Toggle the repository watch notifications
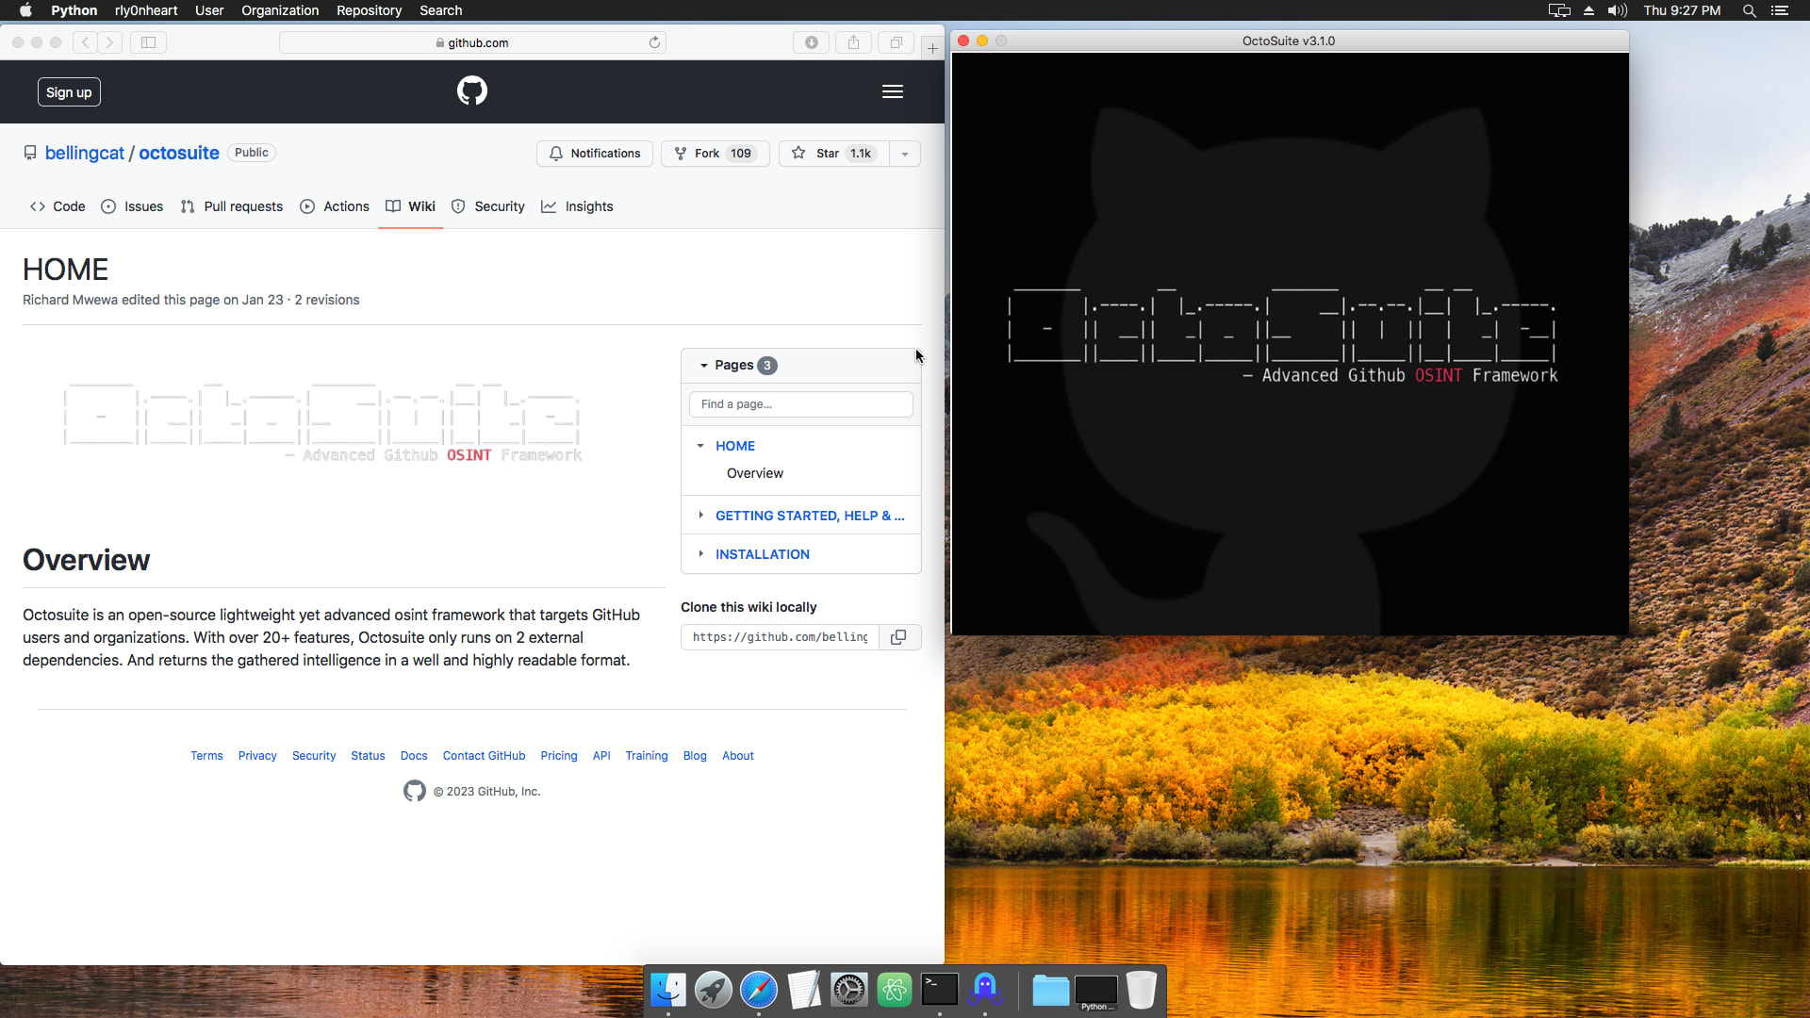 (x=597, y=153)
